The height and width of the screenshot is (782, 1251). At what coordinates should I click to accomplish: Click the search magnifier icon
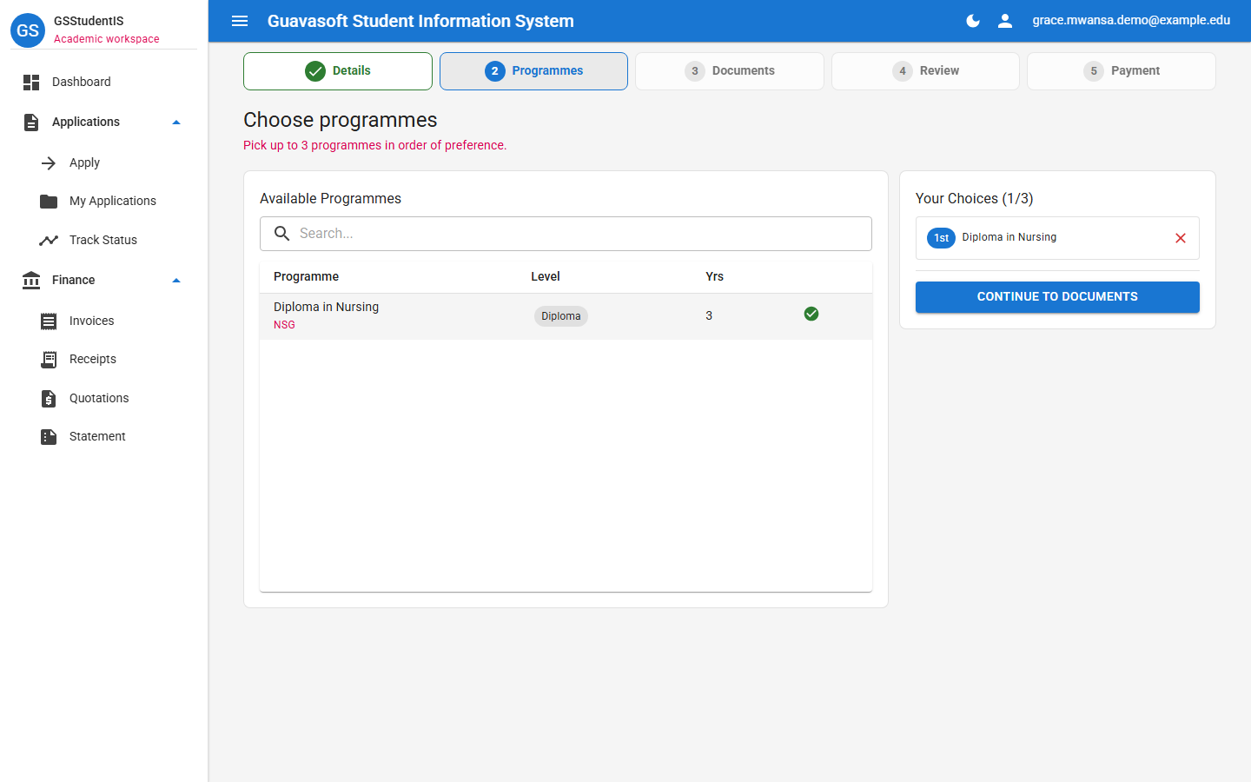pyautogui.click(x=282, y=234)
